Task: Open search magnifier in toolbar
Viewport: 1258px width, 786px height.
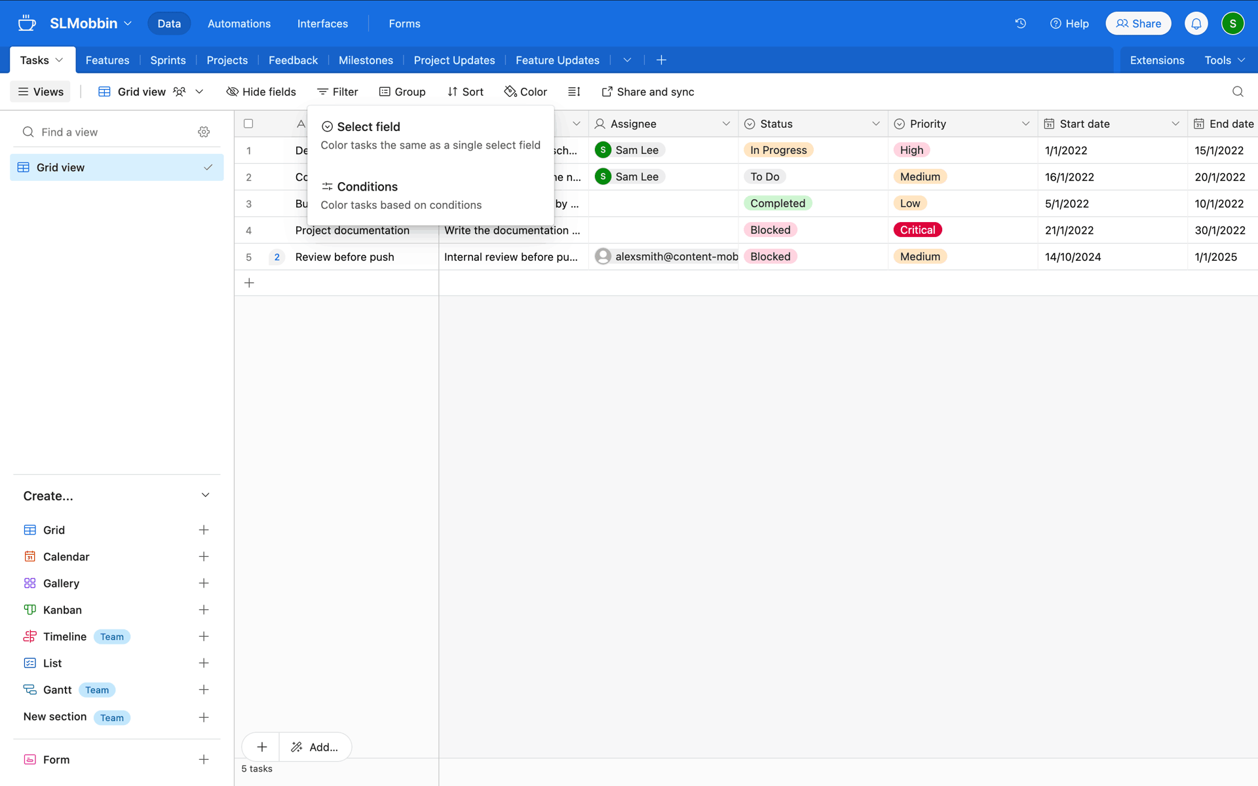Action: pyautogui.click(x=1238, y=92)
